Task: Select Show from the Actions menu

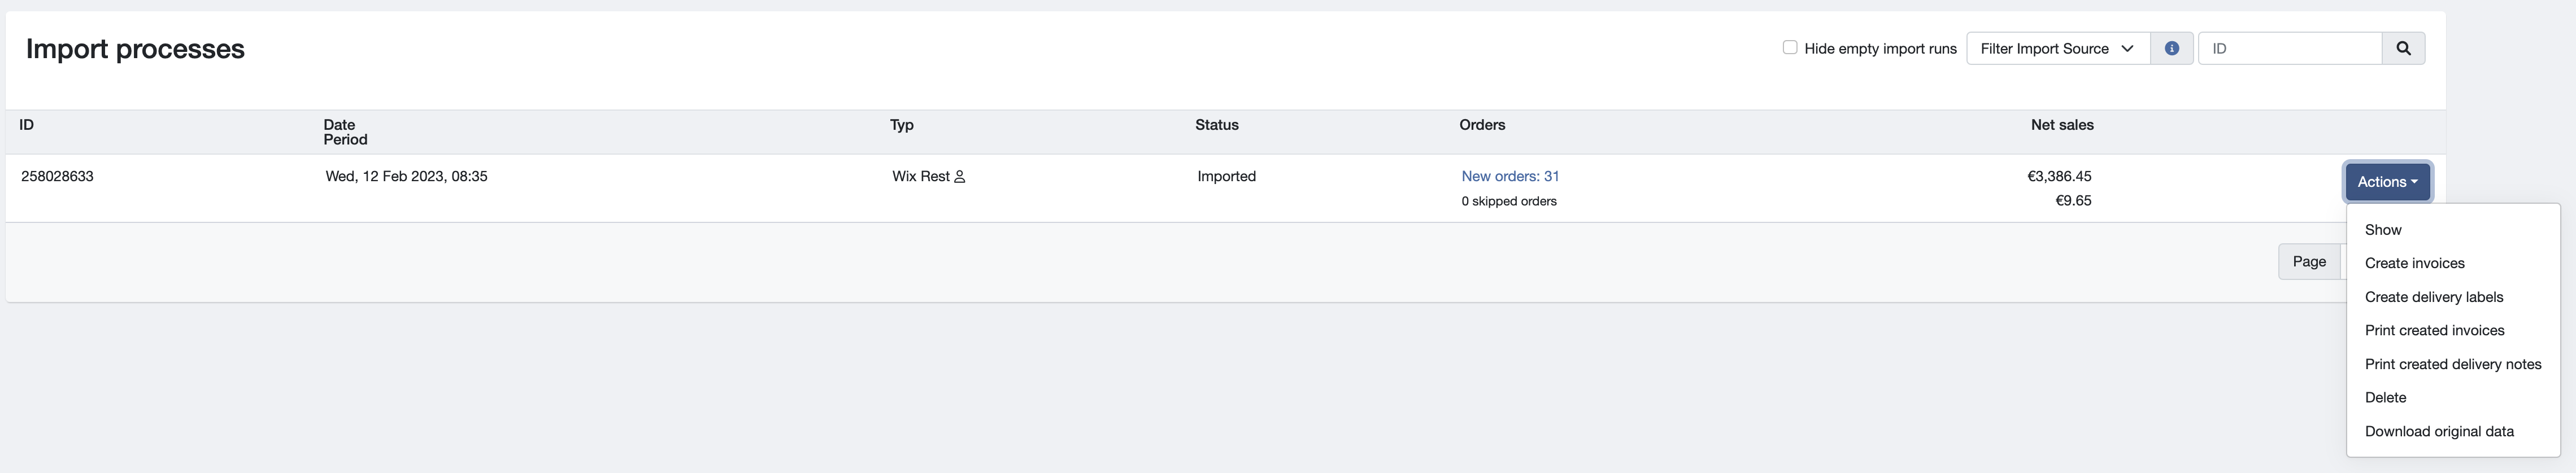Action: pyautogui.click(x=2382, y=230)
